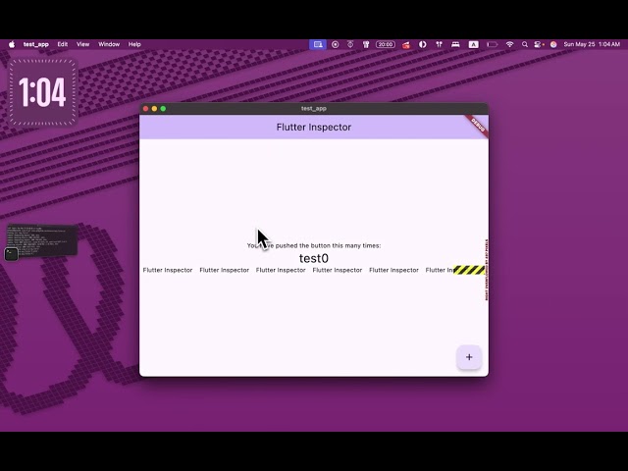This screenshot has height=471, width=628.
Task: Click the half-circle contrast icon in menu bar
Action: pos(423,44)
